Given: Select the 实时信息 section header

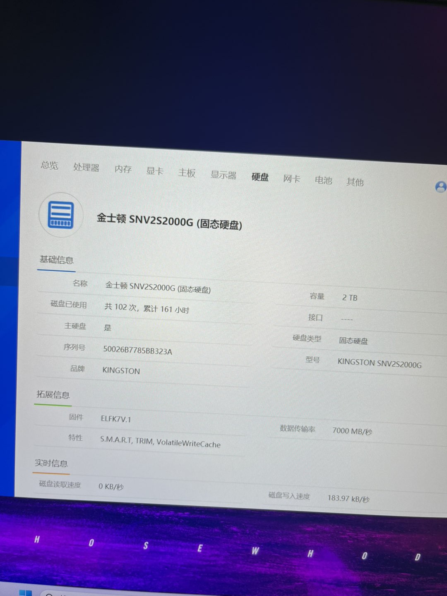Looking at the screenshot, I should pyautogui.click(x=51, y=463).
